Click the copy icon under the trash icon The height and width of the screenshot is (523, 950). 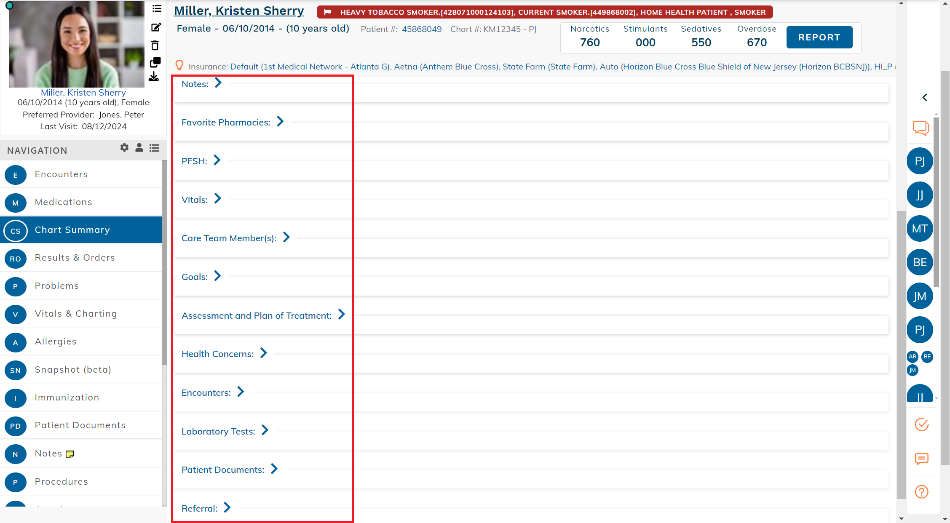coord(155,62)
